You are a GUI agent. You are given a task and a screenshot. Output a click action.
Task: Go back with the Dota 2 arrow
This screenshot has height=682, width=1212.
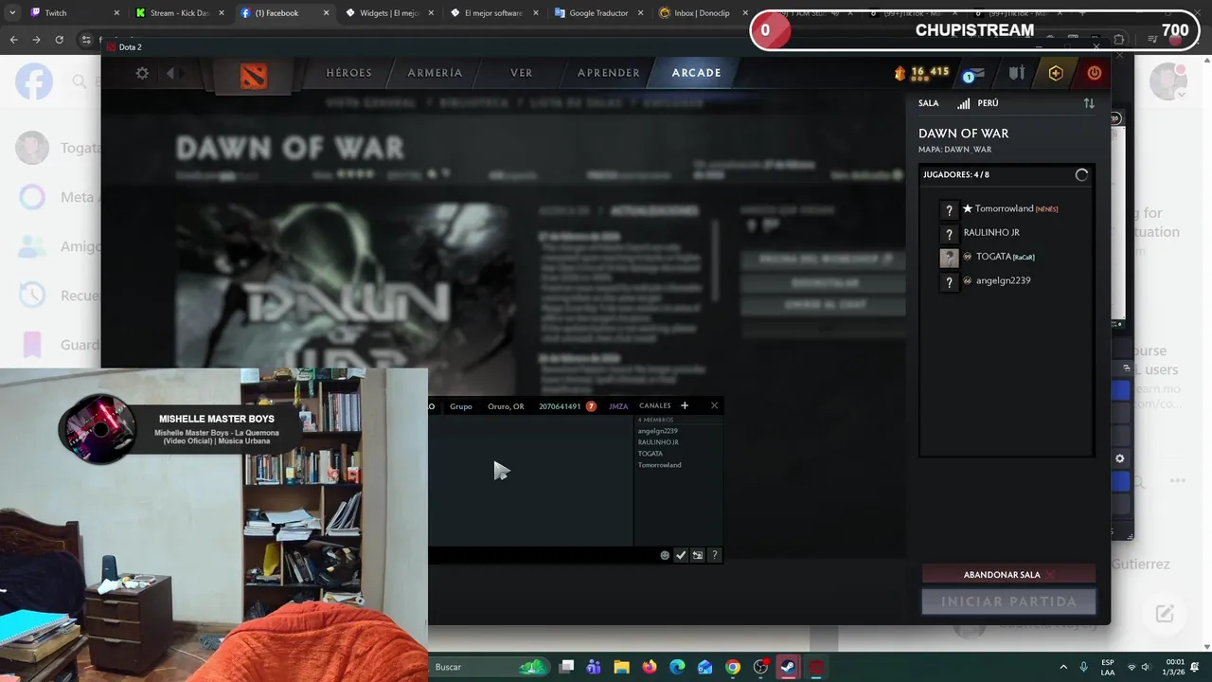[170, 73]
